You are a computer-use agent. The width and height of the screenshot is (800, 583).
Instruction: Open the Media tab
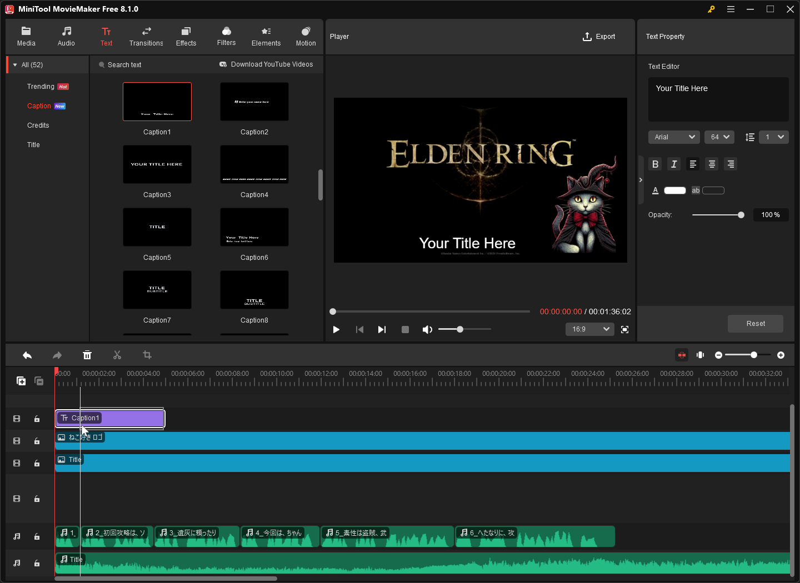tap(26, 37)
